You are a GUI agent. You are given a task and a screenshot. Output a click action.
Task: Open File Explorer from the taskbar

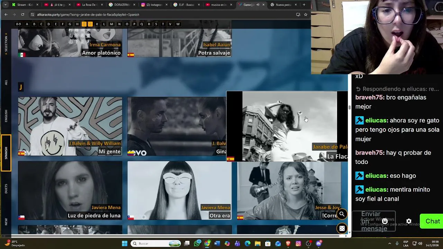click(257, 243)
